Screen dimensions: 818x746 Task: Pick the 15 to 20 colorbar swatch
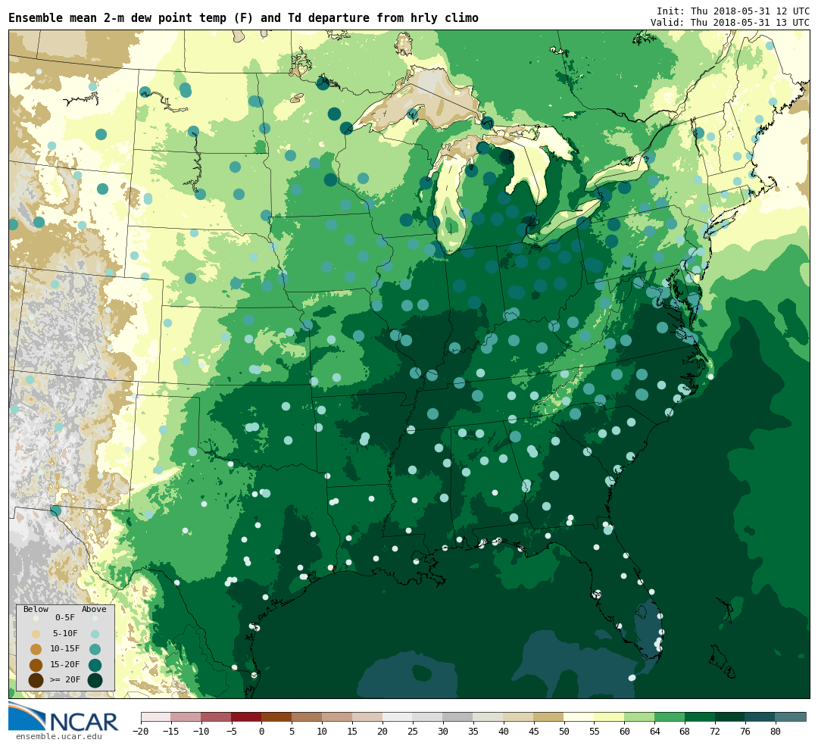pos(368,716)
